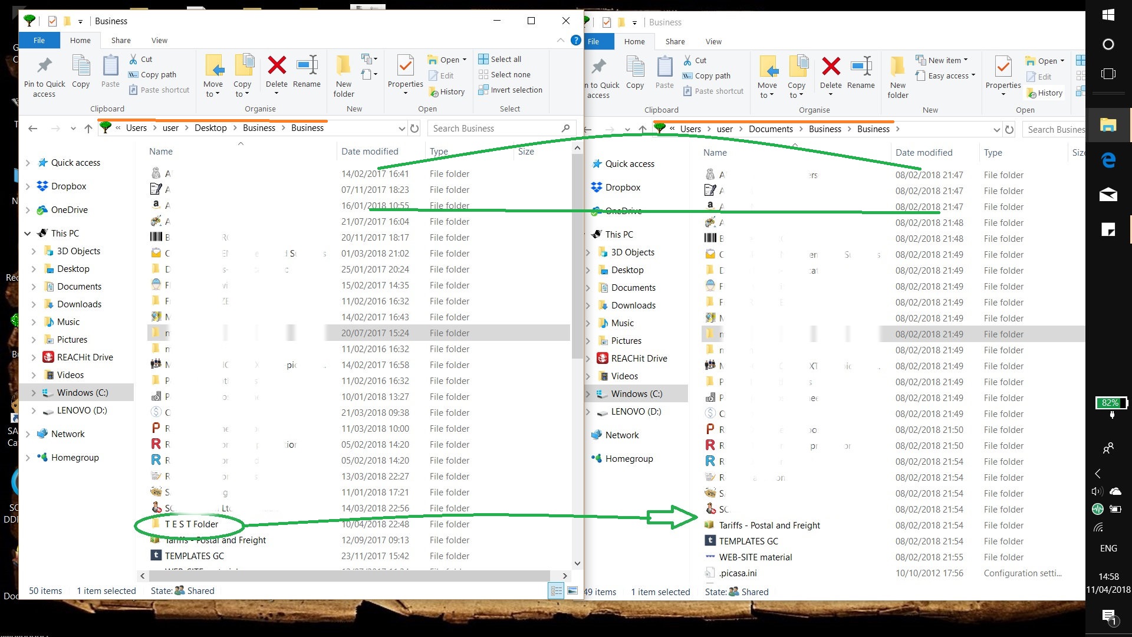Refresh the left window address bar
Screen dimensions: 1132x637
[x=414, y=128]
